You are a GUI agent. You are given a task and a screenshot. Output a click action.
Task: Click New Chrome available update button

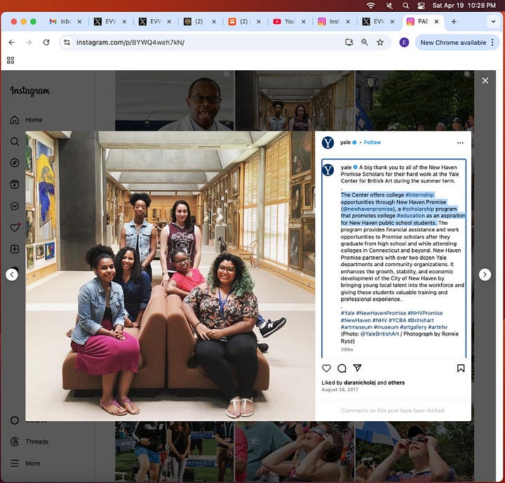[453, 43]
